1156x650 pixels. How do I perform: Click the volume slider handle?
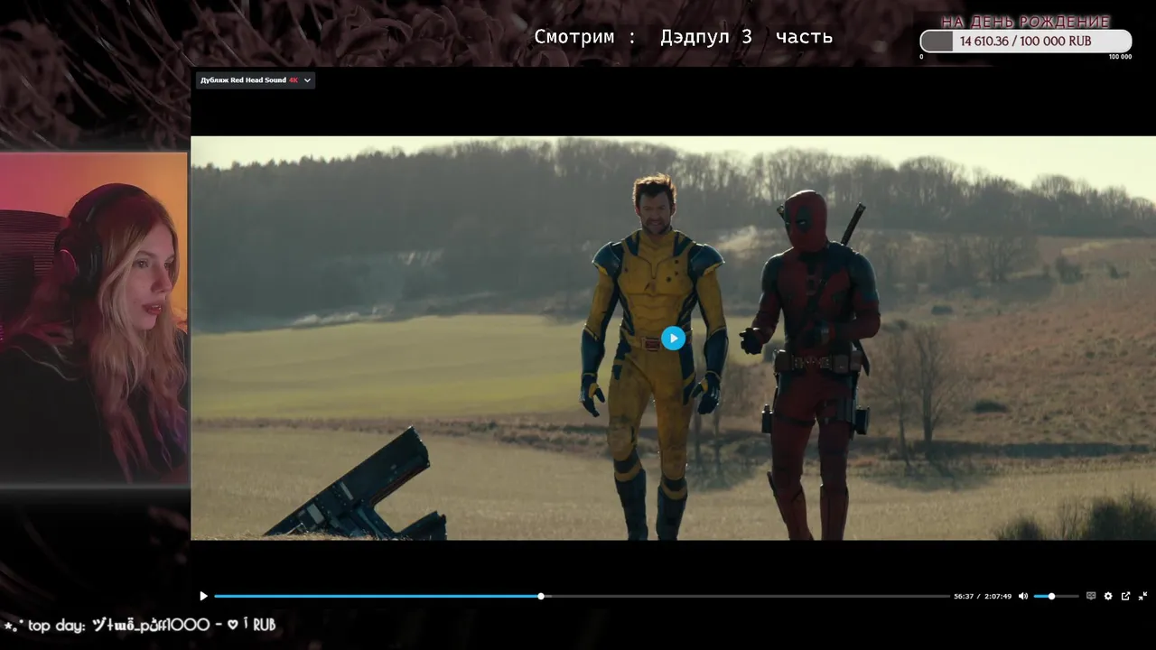pyautogui.click(x=1051, y=596)
